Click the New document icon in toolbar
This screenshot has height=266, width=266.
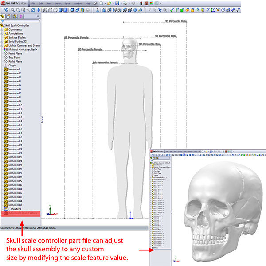(102, 3)
